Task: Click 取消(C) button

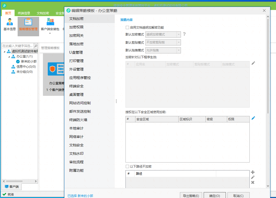Action: point(238,195)
